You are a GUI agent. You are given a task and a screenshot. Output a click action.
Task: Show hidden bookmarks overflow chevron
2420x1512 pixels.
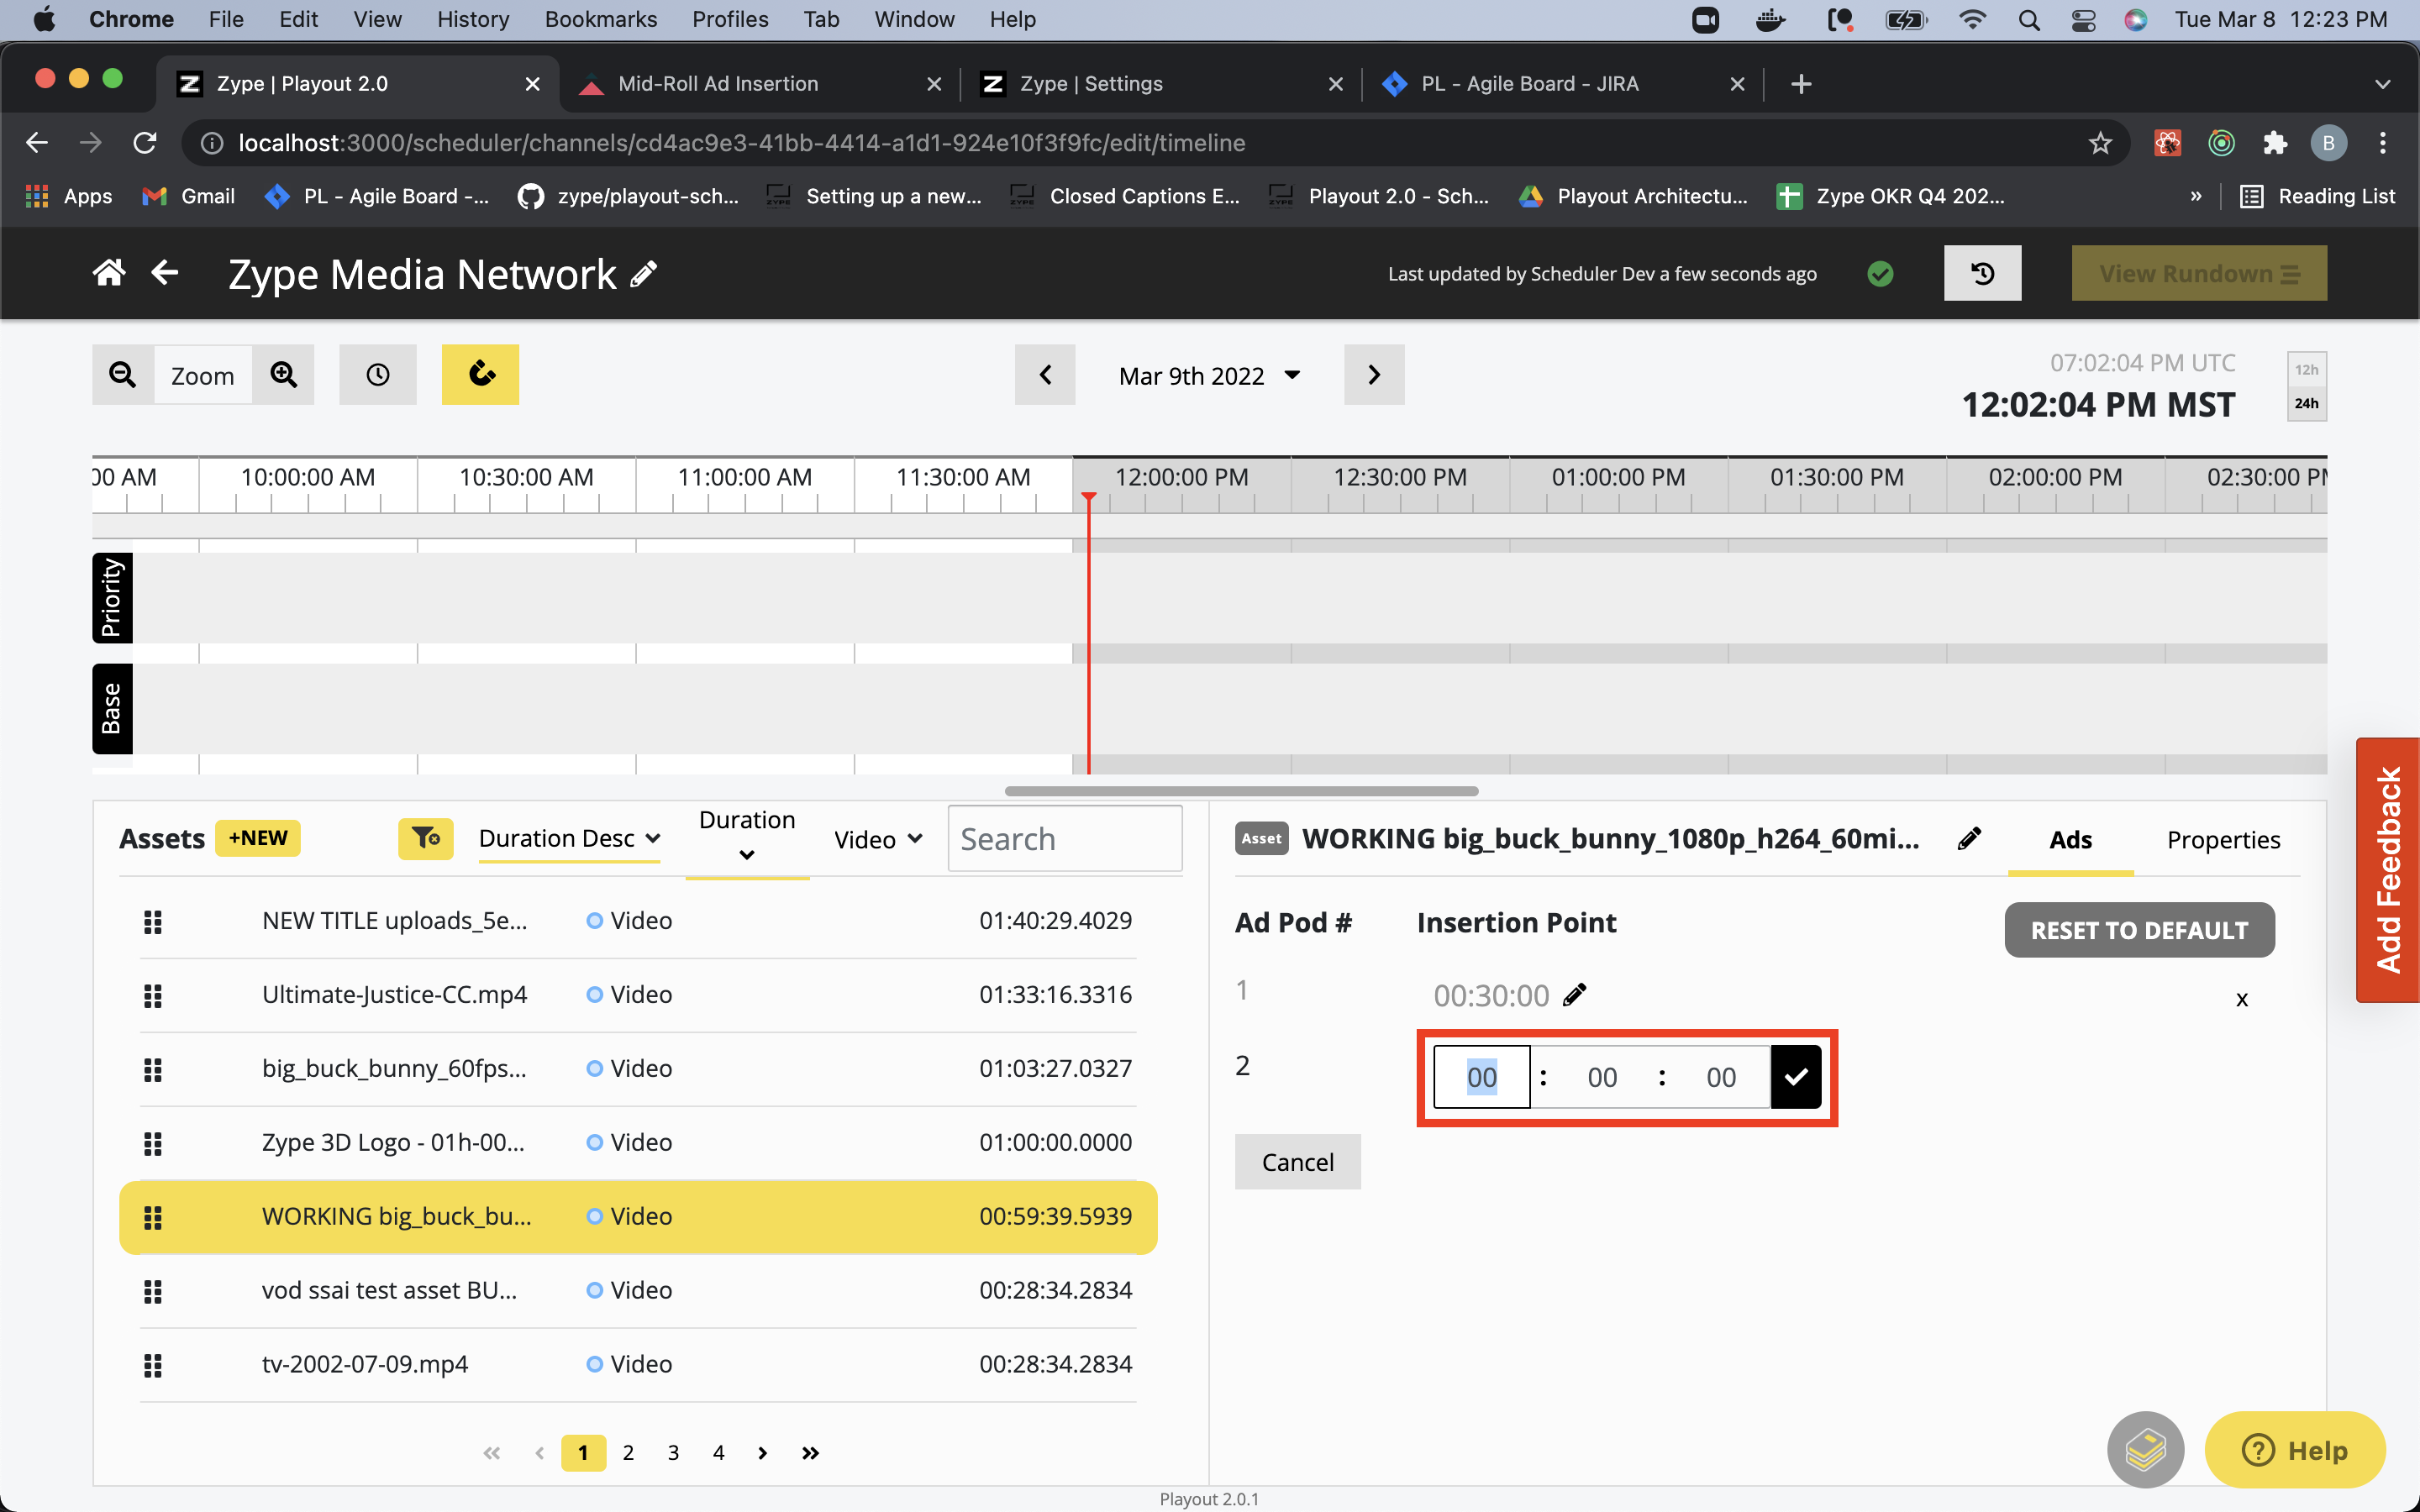click(x=2196, y=197)
